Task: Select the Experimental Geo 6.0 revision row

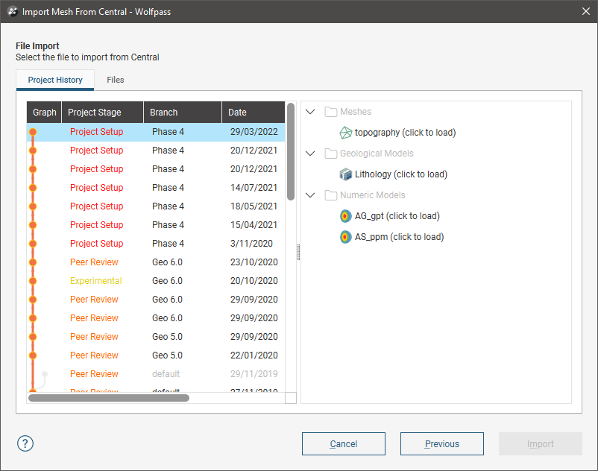Action: (157, 281)
